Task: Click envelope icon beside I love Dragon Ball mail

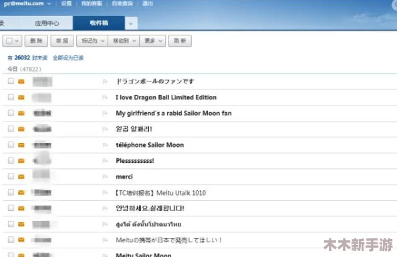Action: point(21,97)
